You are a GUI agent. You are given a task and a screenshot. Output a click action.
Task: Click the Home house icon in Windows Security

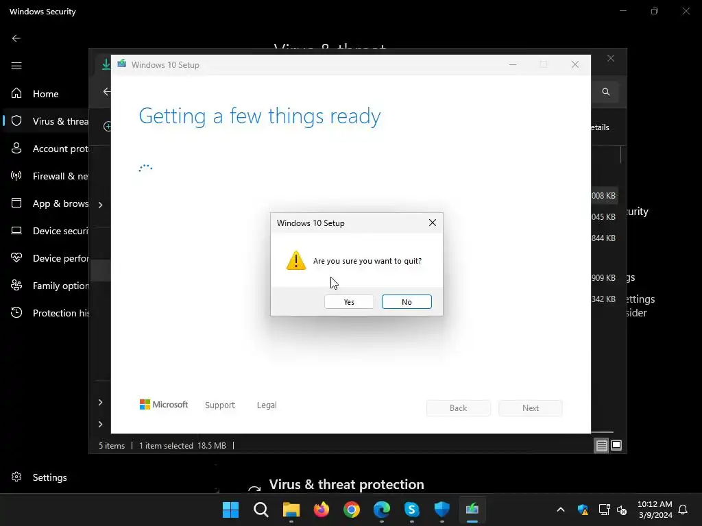(16, 93)
